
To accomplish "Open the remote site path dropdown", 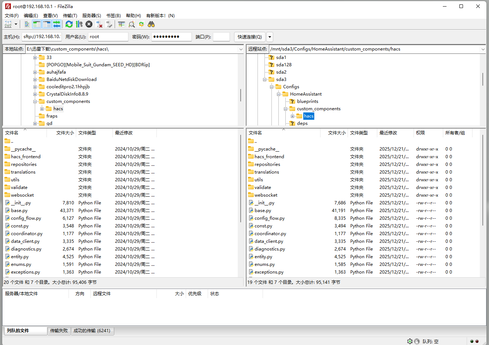I will [x=483, y=49].
